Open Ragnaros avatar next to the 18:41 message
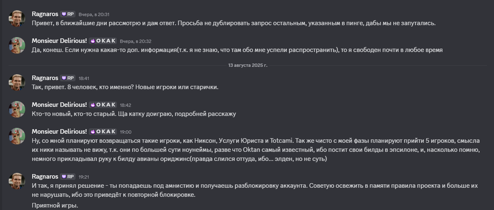The image size is (494, 210). pos(17,83)
